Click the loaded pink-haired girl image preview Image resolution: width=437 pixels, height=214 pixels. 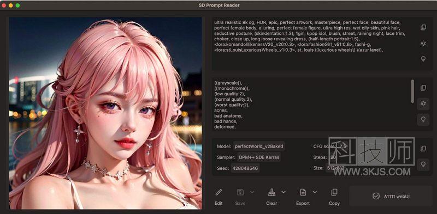105,113
